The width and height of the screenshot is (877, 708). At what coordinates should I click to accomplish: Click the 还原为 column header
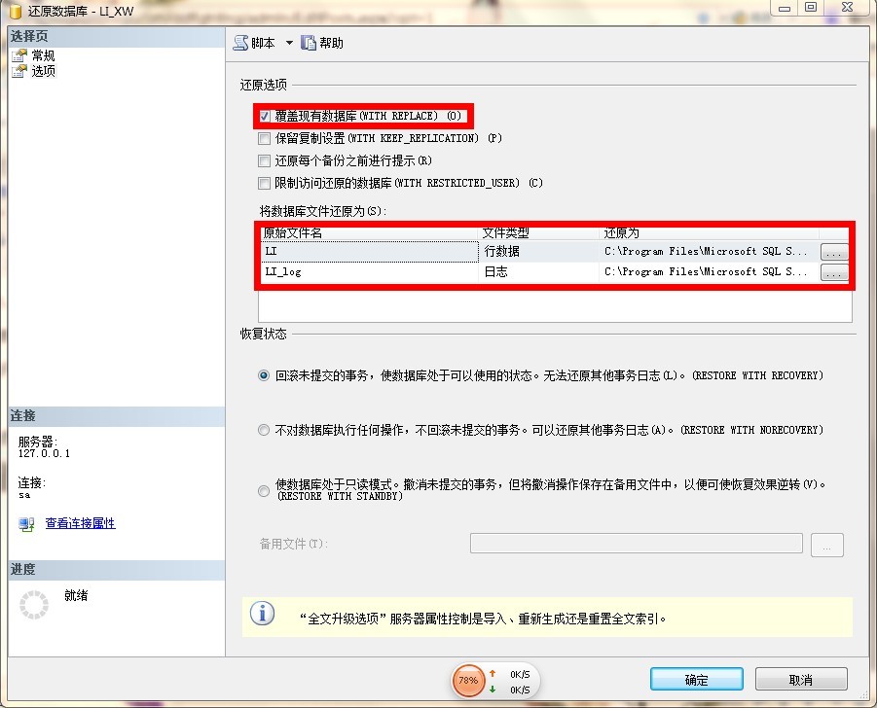tap(710, 233)
